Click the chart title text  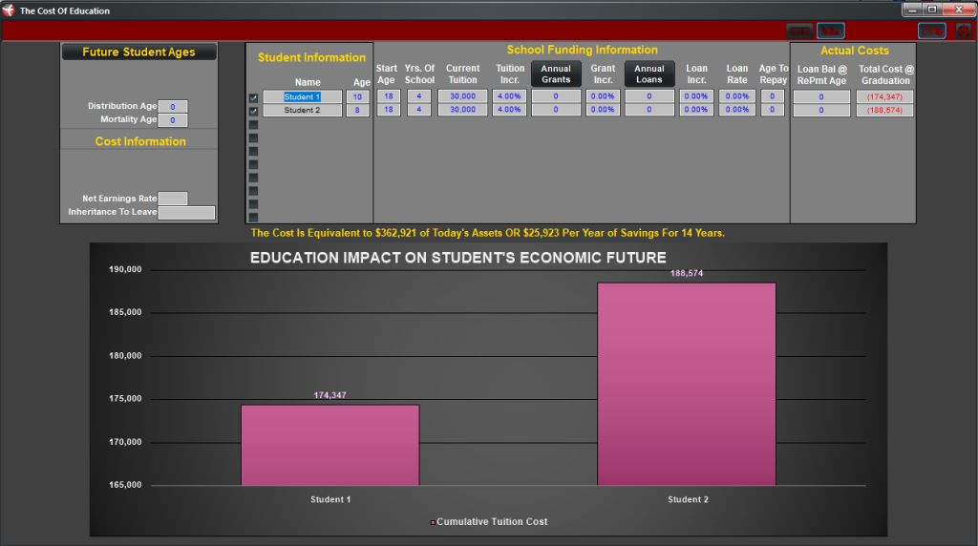tap(458, 258)
